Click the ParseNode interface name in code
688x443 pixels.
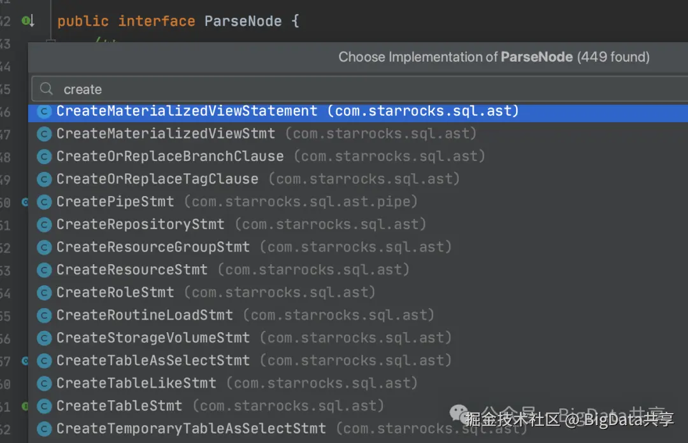point(243,21)
